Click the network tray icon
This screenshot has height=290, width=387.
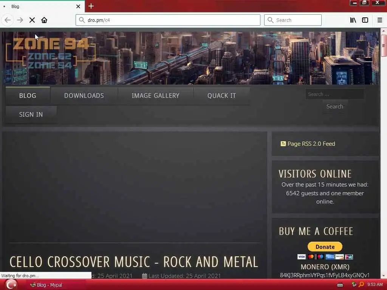point(354,285)
